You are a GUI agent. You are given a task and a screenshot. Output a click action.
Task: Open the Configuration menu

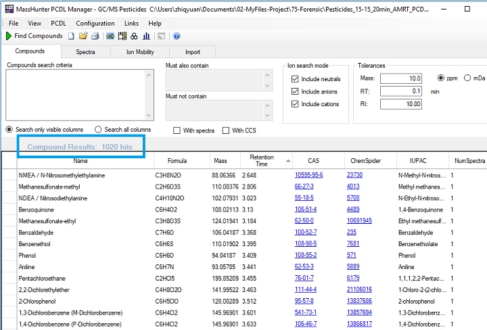[x=95, y=24]
